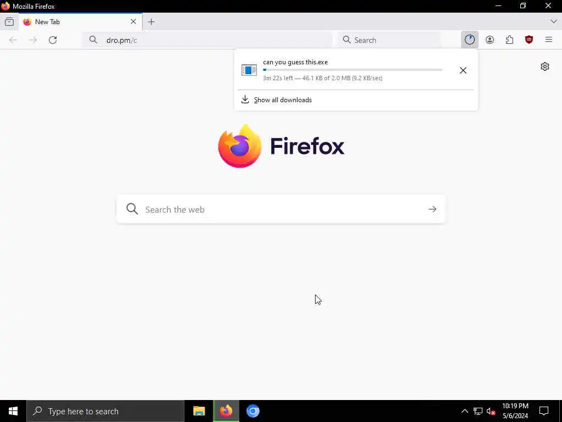This screenshot has height=422, width=562.
Task: Cancel the can you guess this.exe download
Action: pos(463,70)
